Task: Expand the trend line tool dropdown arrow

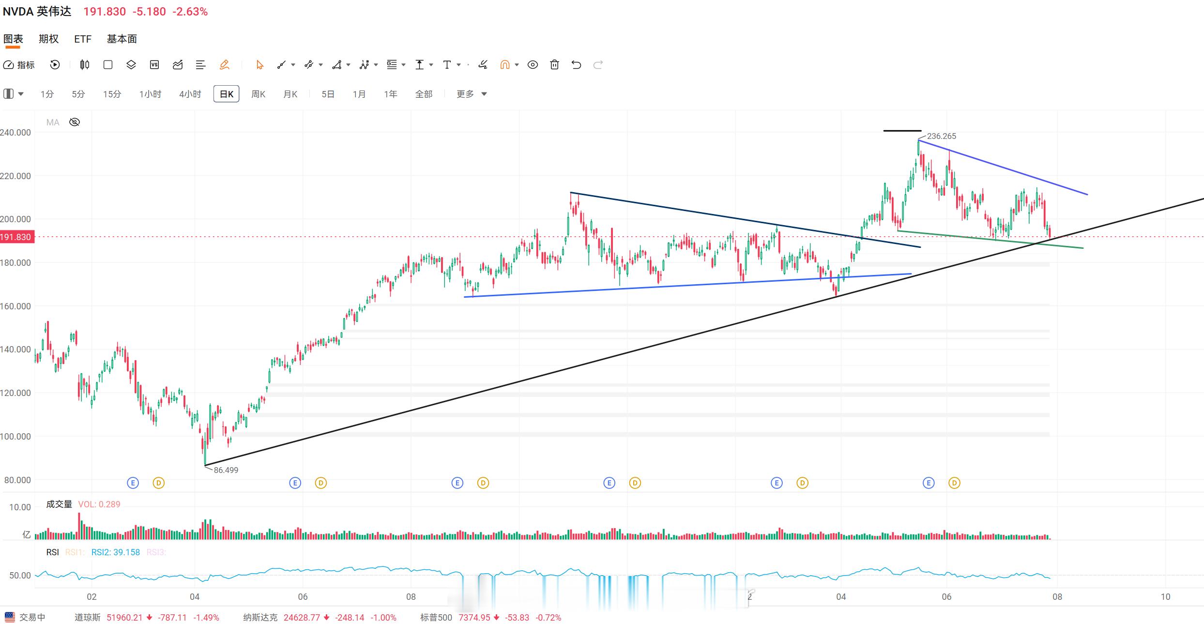Action: tap(293, 65)
